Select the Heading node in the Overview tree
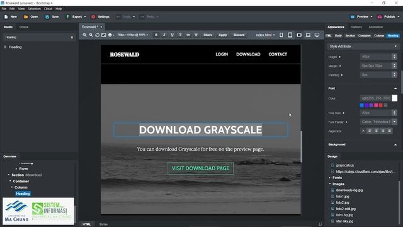This screenshot has height=227, width=403. 23,194
